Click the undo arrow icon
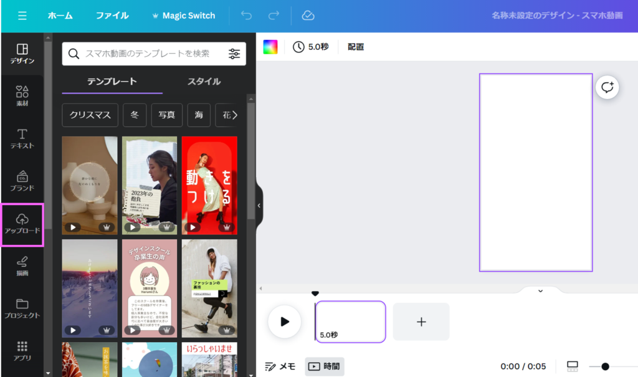This screenshot has height=377, width=638. pos(246,16)
